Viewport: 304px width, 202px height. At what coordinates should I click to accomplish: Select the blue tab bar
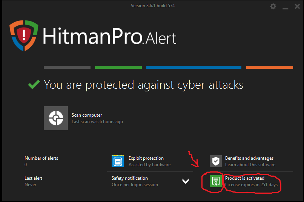pyautogui.click(x=194, y=67)
